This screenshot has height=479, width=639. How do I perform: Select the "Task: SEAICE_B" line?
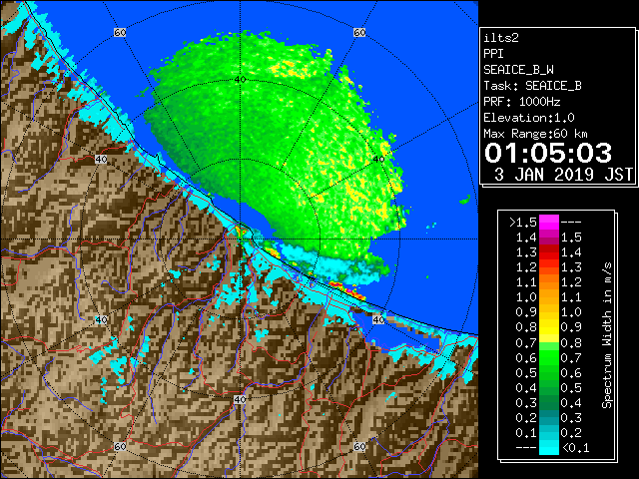532,86
